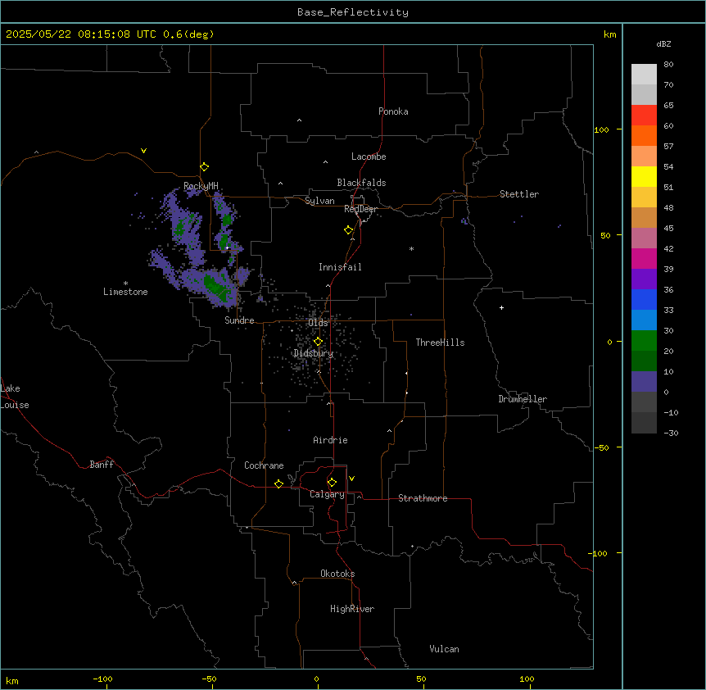Select the Innisfail label
The height and width of the screenshot is (690, 706).
coord(340,267)
